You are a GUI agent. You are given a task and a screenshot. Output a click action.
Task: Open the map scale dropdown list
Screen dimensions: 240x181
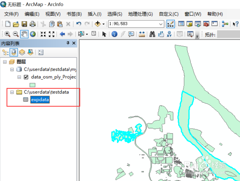point(161,24)
